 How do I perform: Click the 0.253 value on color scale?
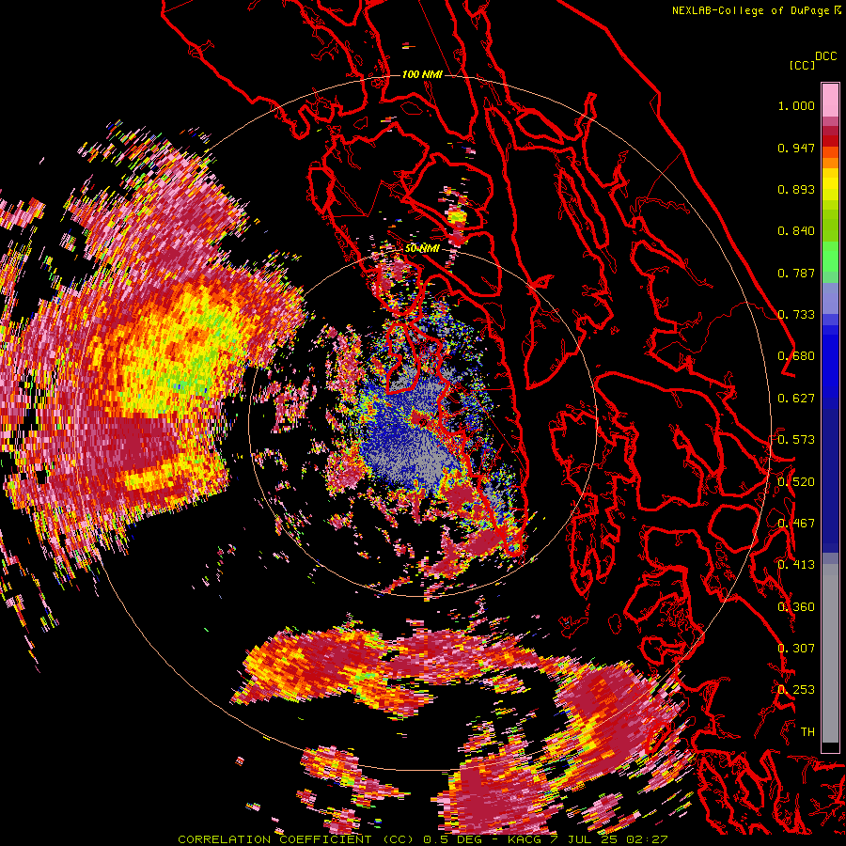click(x=796, y=690)
